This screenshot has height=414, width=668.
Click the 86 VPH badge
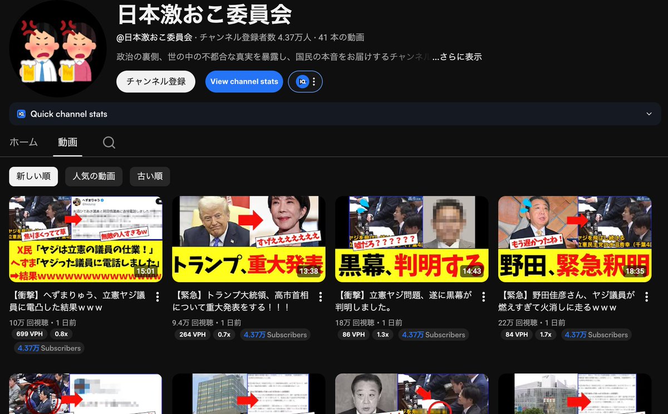pyautogui.click(x=354, y=335)
